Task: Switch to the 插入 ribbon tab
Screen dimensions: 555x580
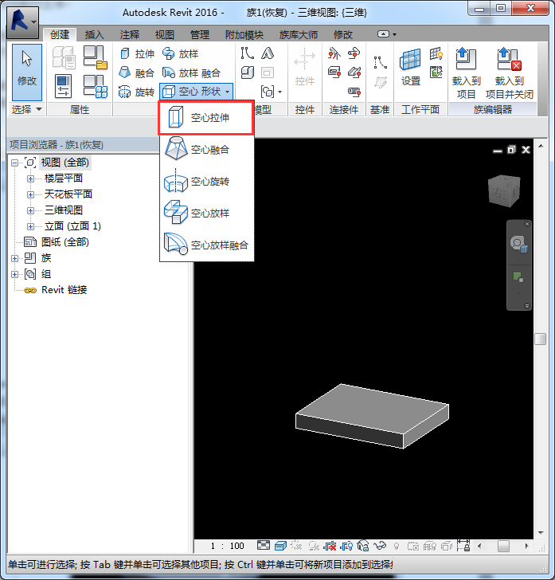Action: (x=94, y=35)
